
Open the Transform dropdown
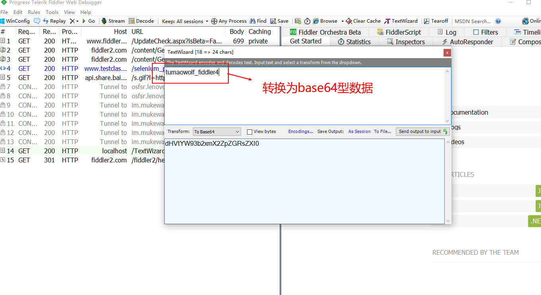click(217, 131)
